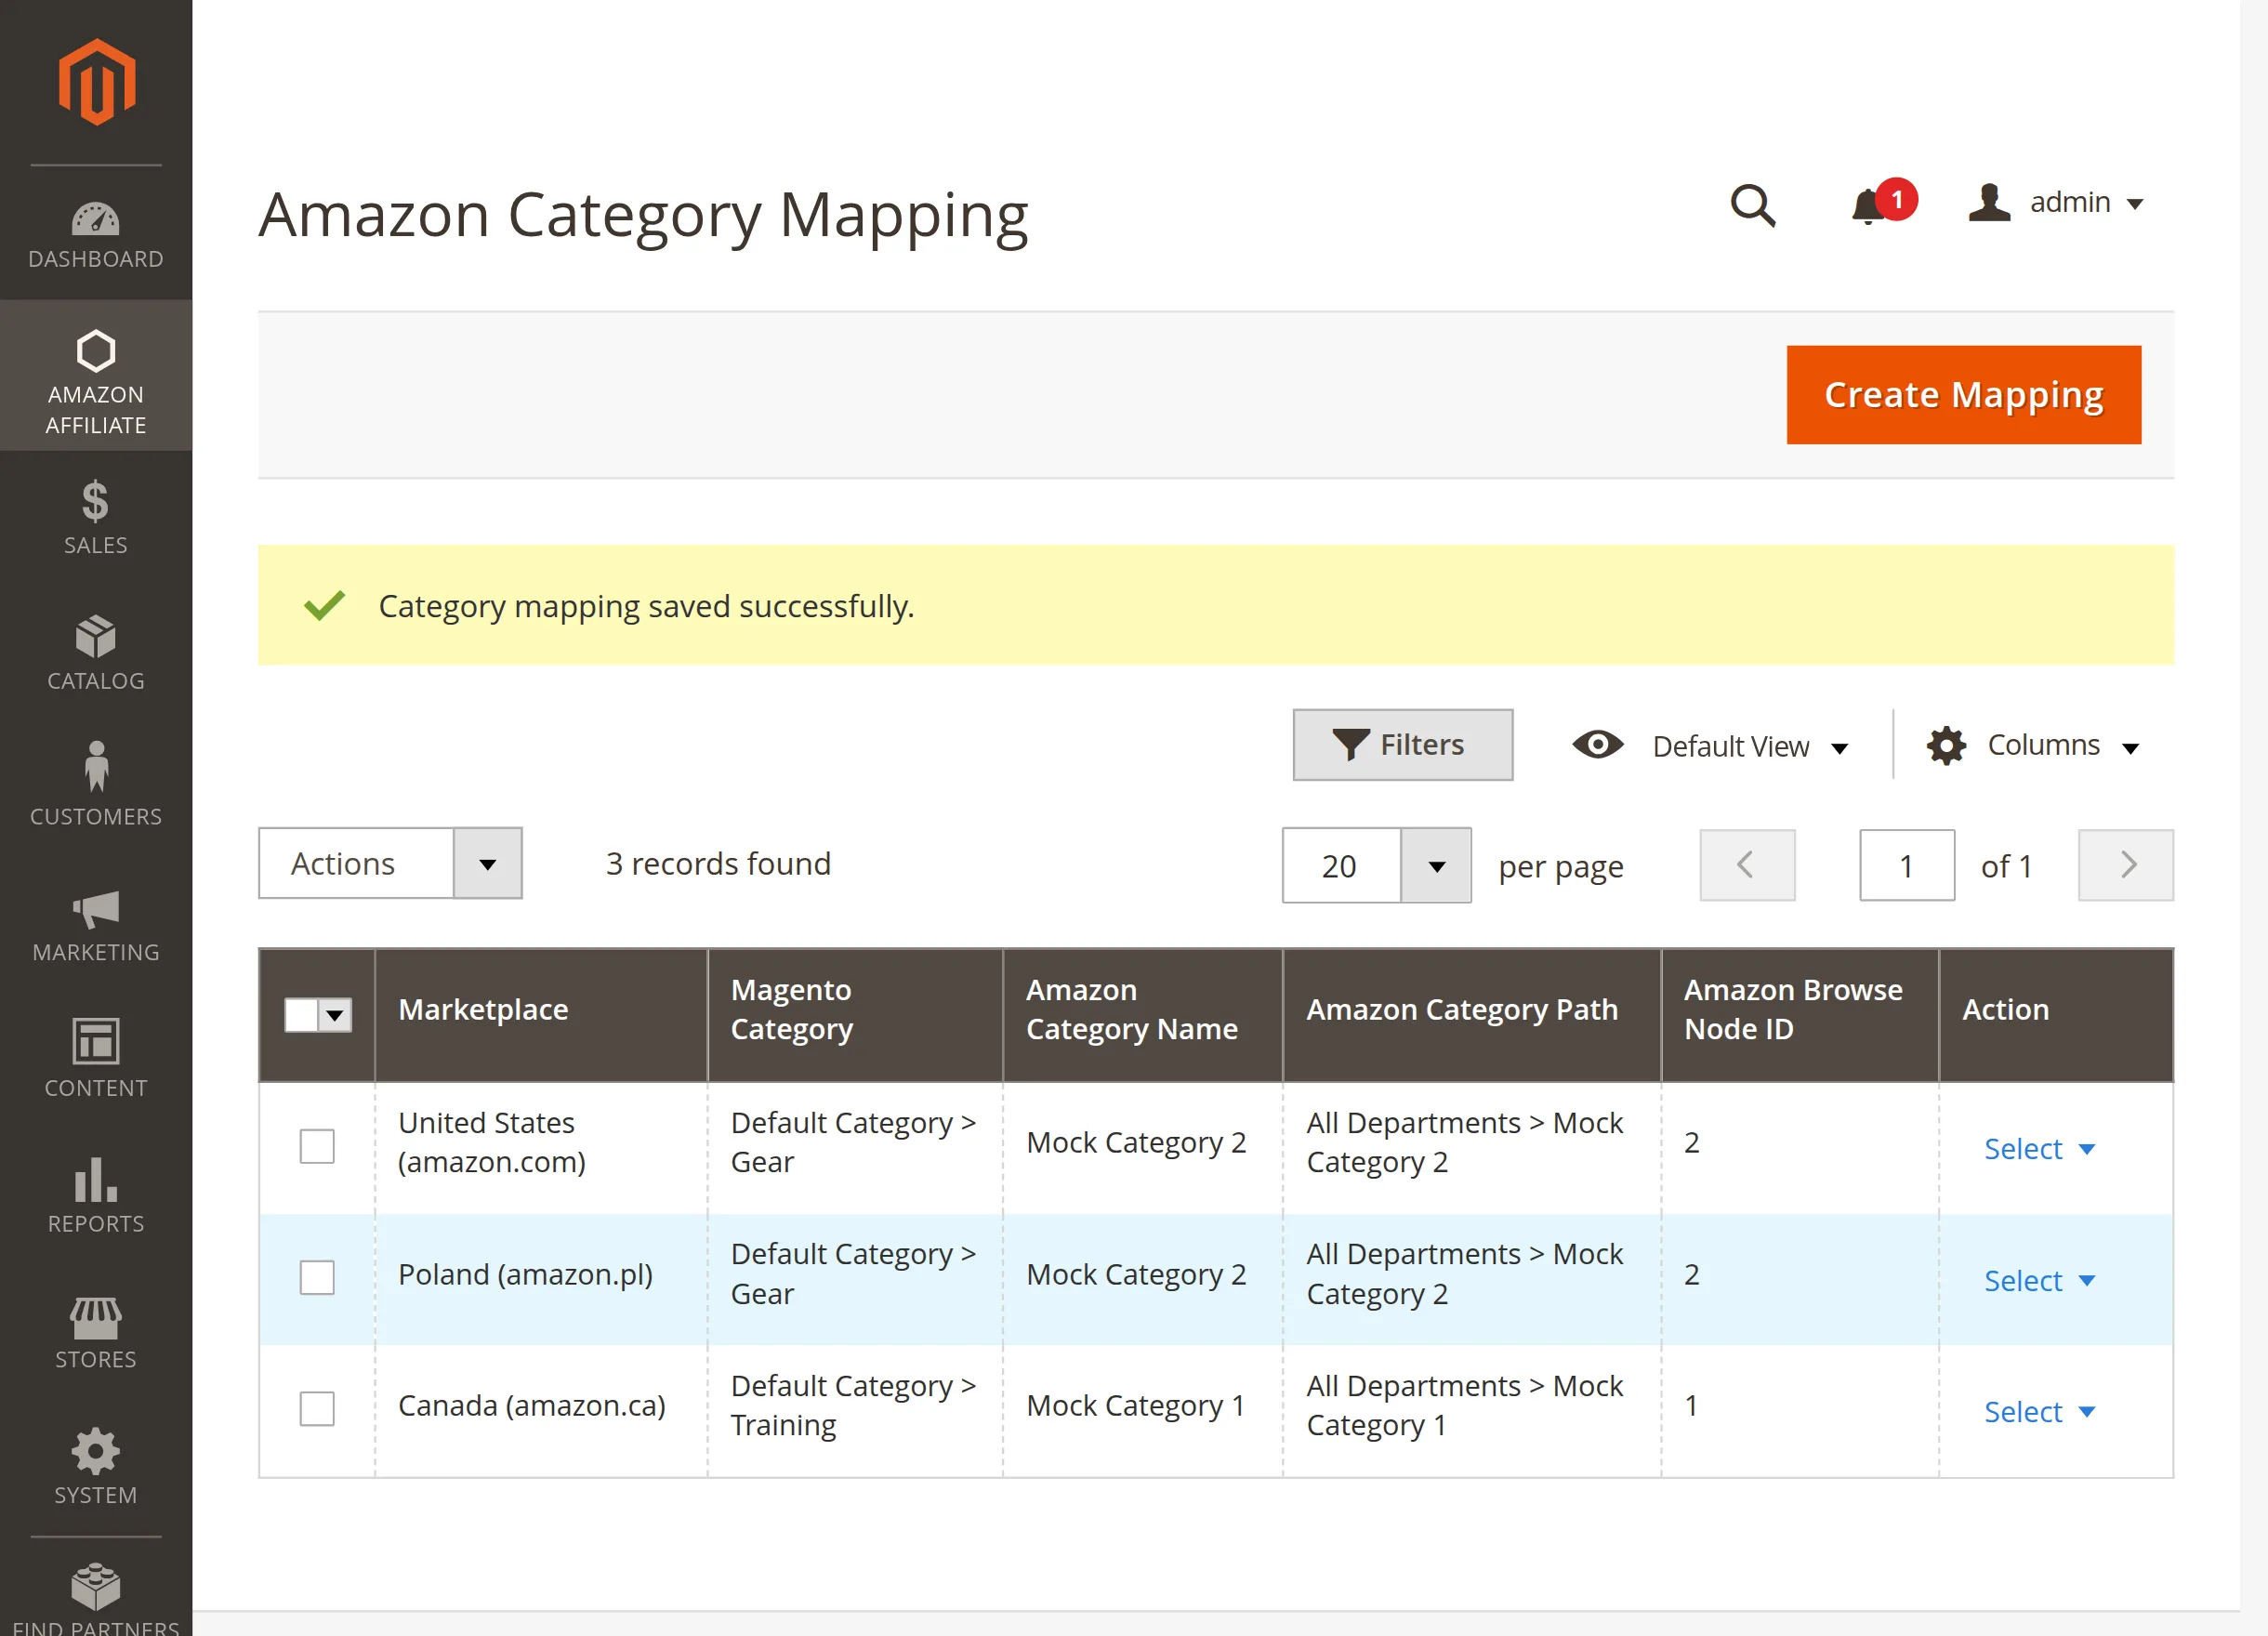This screenshot has height=1636, width=2268.
Task: Open Select action for Canada row
Action: (x=2039, y=1412)
